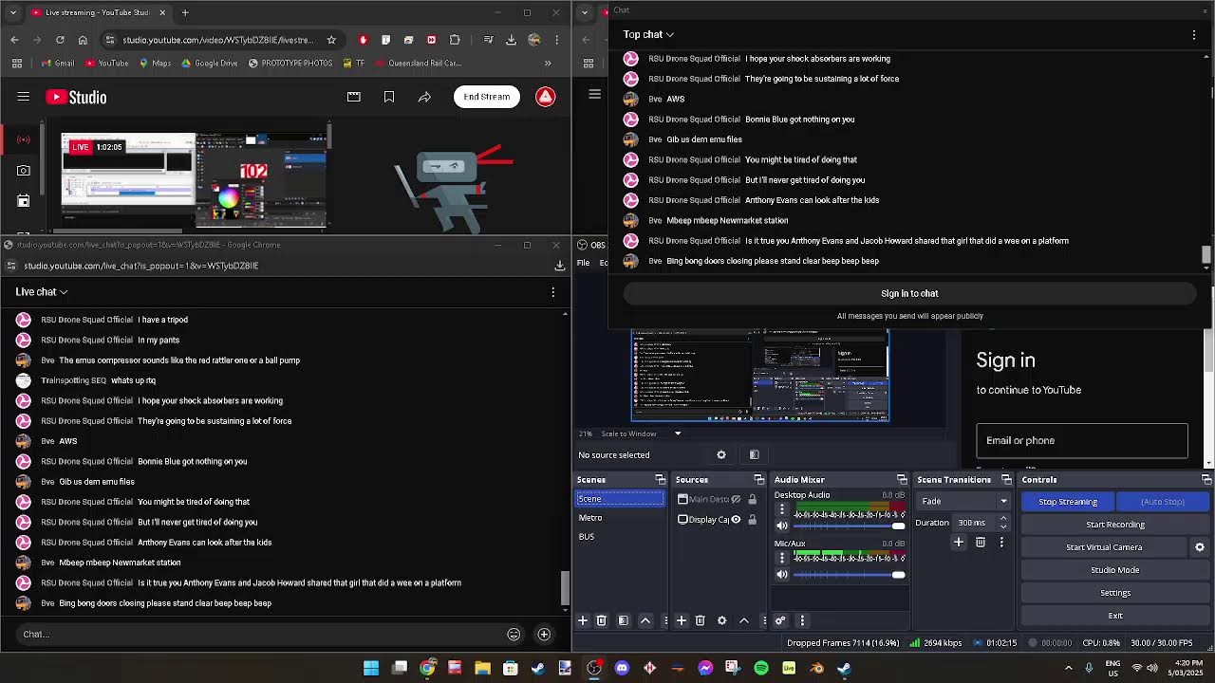The image size is (1215, 683).
Task: Open Desktop Audio three-dot options
Action: pos(782,510)
